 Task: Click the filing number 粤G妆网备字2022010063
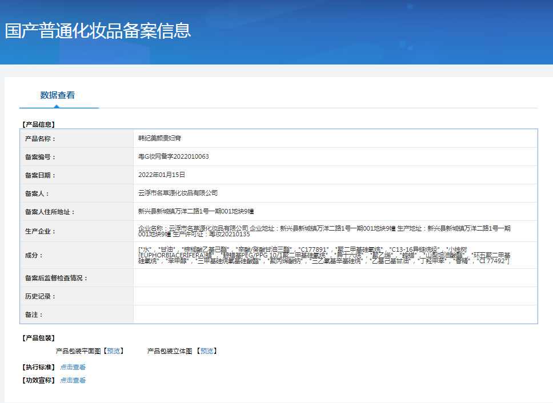coord(174,156)
